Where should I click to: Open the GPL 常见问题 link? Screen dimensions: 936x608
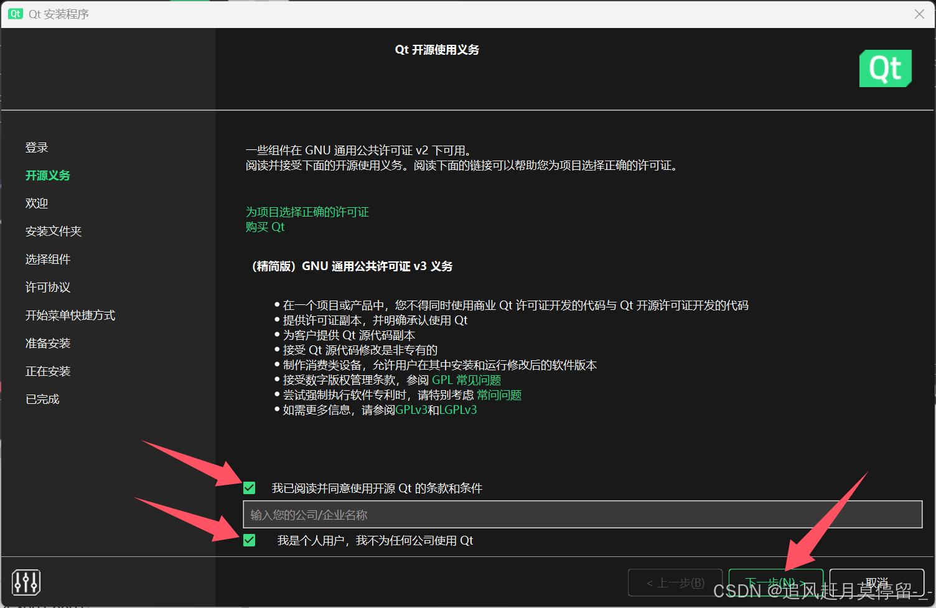tap(466, 380)
